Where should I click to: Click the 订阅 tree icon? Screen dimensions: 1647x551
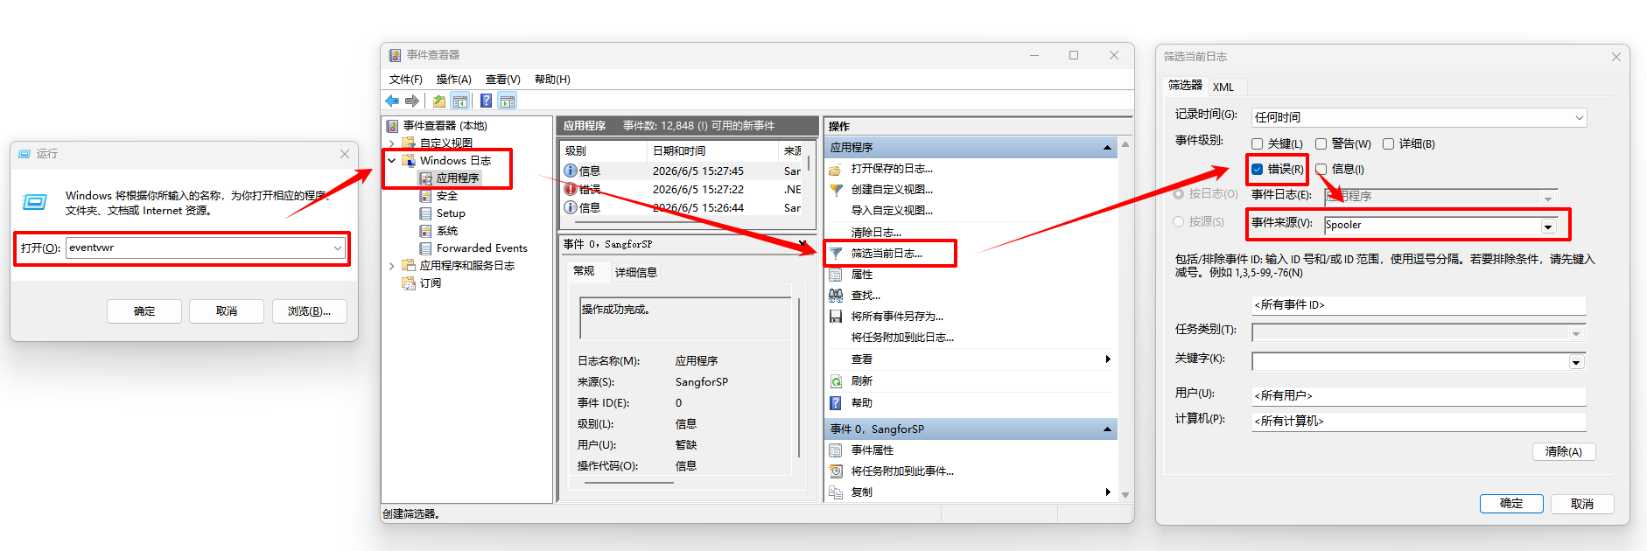[409, 283]
